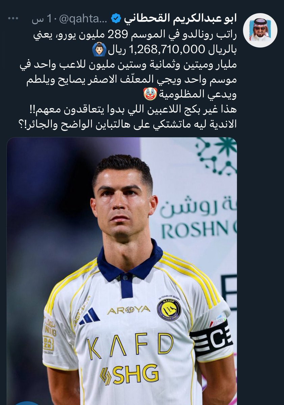284x405 pixels.
Task: Click the blue verified badge
Action: tap(115, 19)
